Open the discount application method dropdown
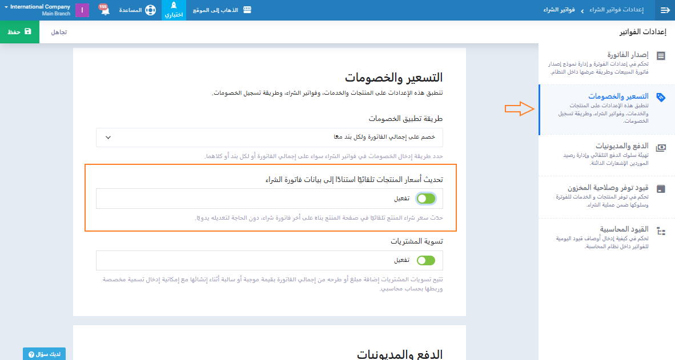 point(270,137)
